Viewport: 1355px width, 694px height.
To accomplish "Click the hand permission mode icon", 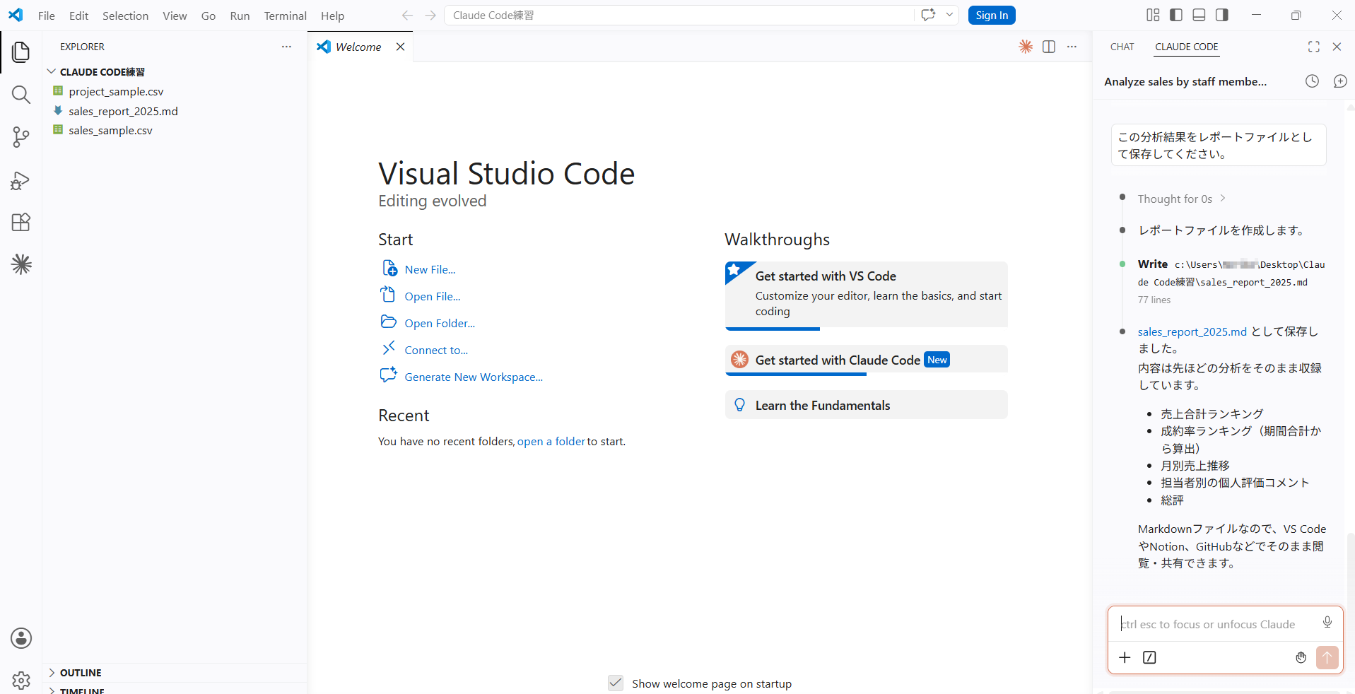I will [1301, 657].
